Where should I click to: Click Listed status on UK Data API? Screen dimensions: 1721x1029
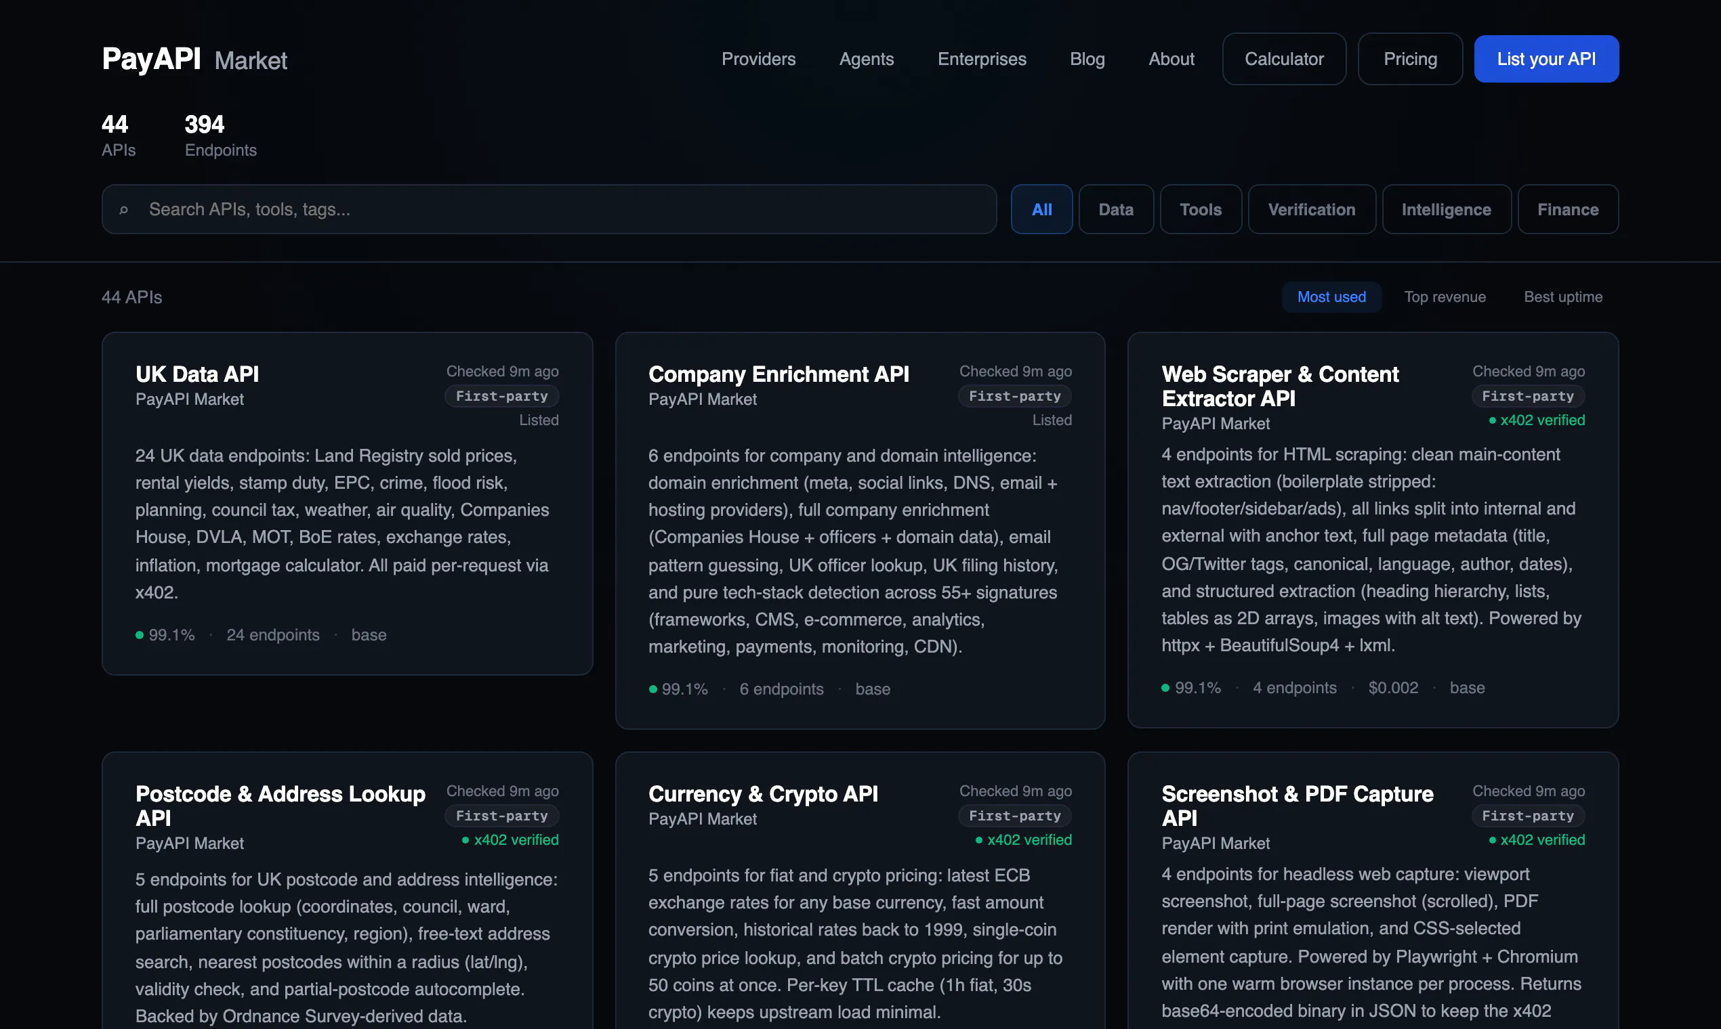[539, 420]
